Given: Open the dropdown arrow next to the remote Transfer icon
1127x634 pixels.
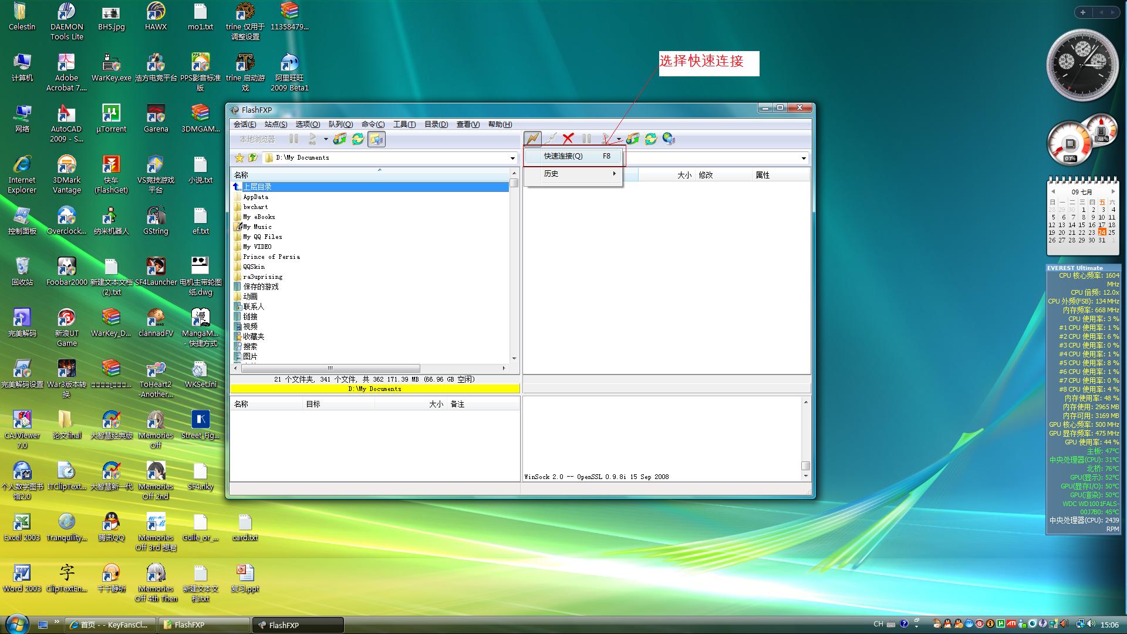Looking at the screenshot, I should [619, 139].
